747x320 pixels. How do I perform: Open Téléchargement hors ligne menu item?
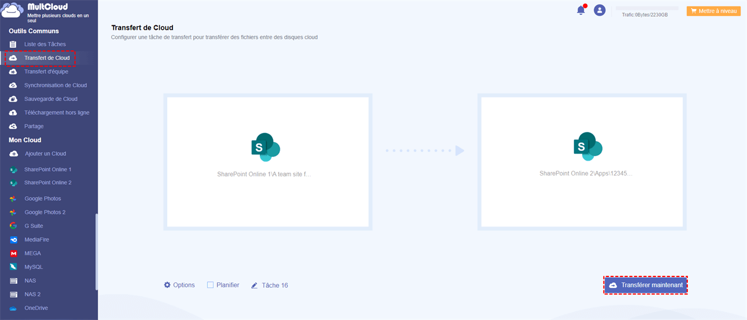click(57, 113)
